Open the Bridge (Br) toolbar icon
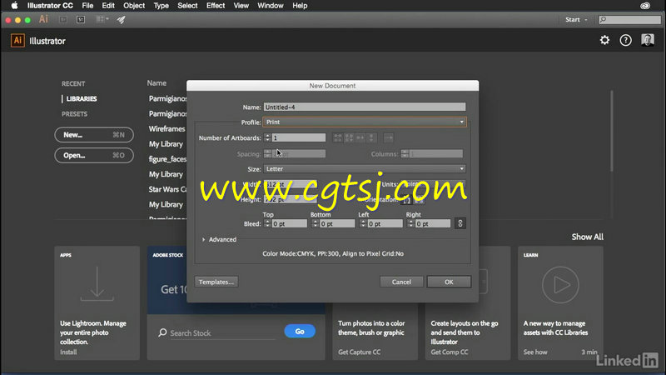This screenshot has height=375, width=666. [x=63, y=19]
